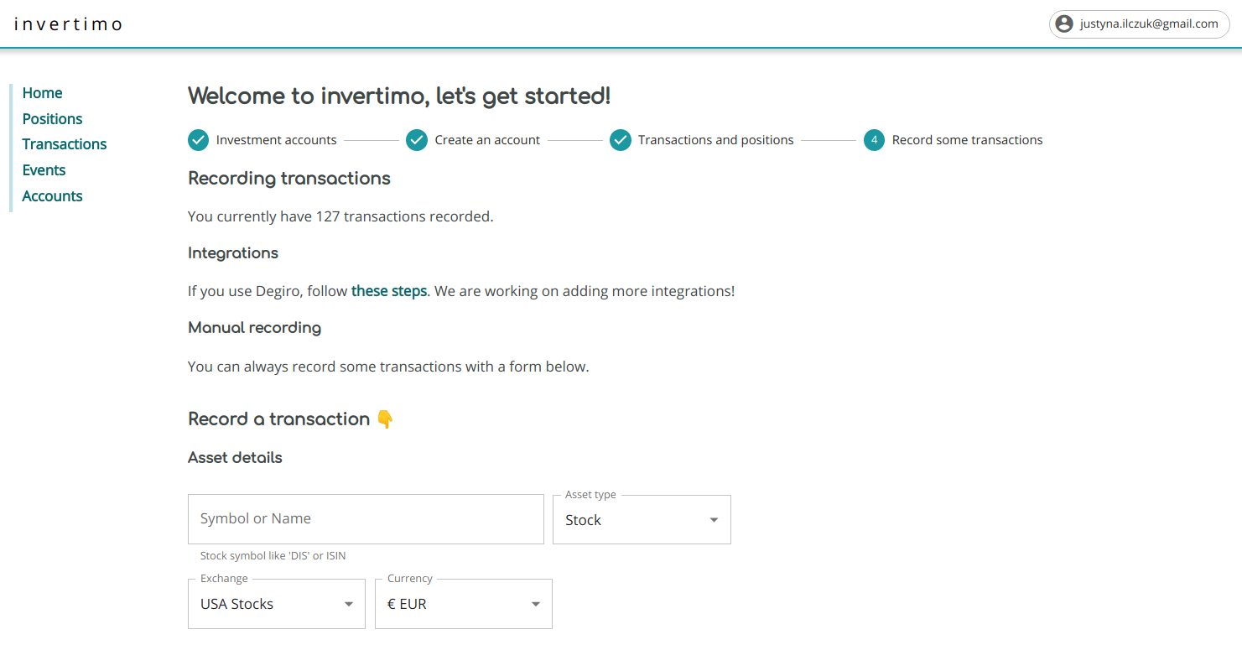1242x645 pixels.
Task: Go to Accounts in sidebar
Action: pos(52,196)
